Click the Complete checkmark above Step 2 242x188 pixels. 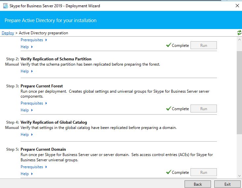click(168, 45)
